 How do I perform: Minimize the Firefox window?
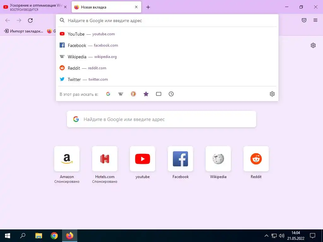point(287,7)
